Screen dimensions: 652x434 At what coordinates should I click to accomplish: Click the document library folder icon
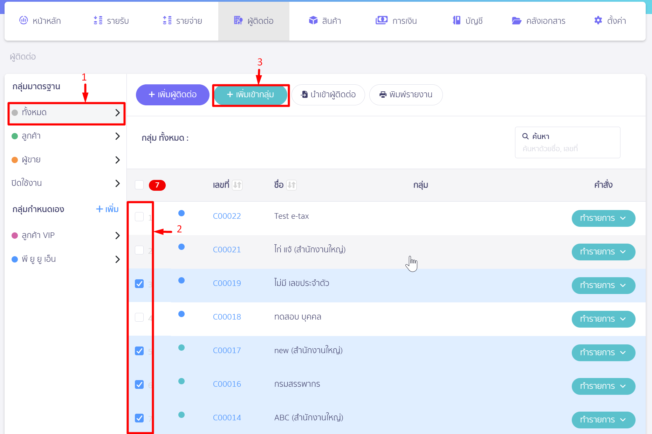click(x=517, y=21)
